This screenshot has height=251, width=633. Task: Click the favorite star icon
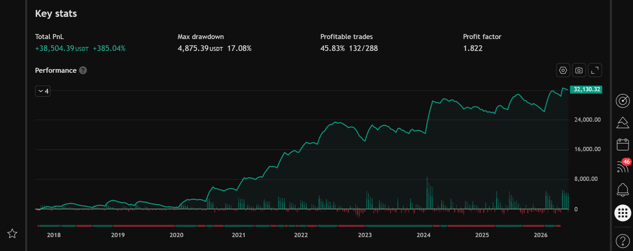pyautogui.click(x=12, y=233)
